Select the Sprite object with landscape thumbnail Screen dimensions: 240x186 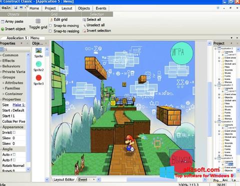38,50
